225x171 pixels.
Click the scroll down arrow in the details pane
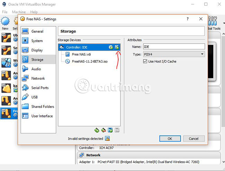pos(223,162)
